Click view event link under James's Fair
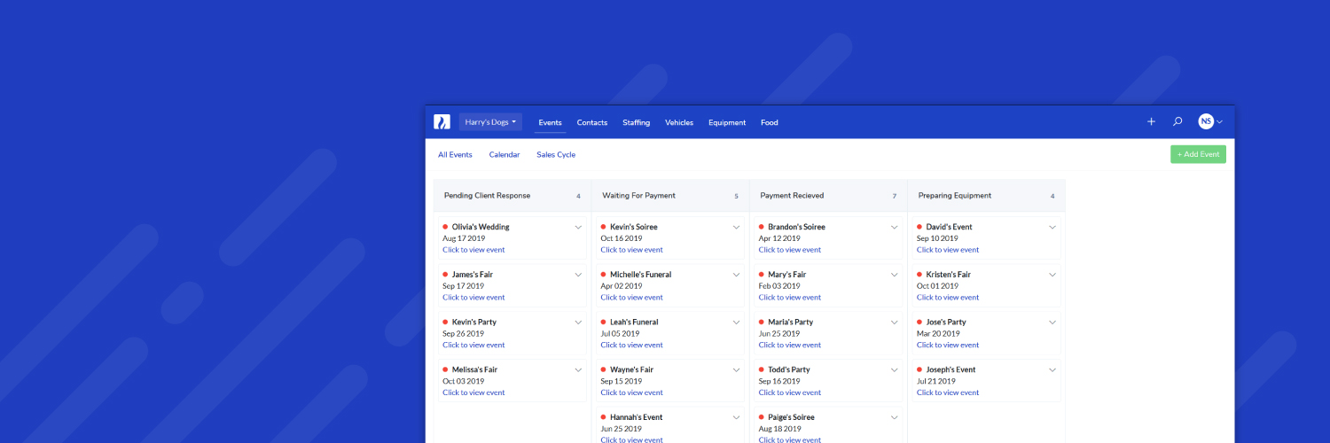The height and width of the screenshot is (443, 1330). pyautogui.click(x=473, y=298)
